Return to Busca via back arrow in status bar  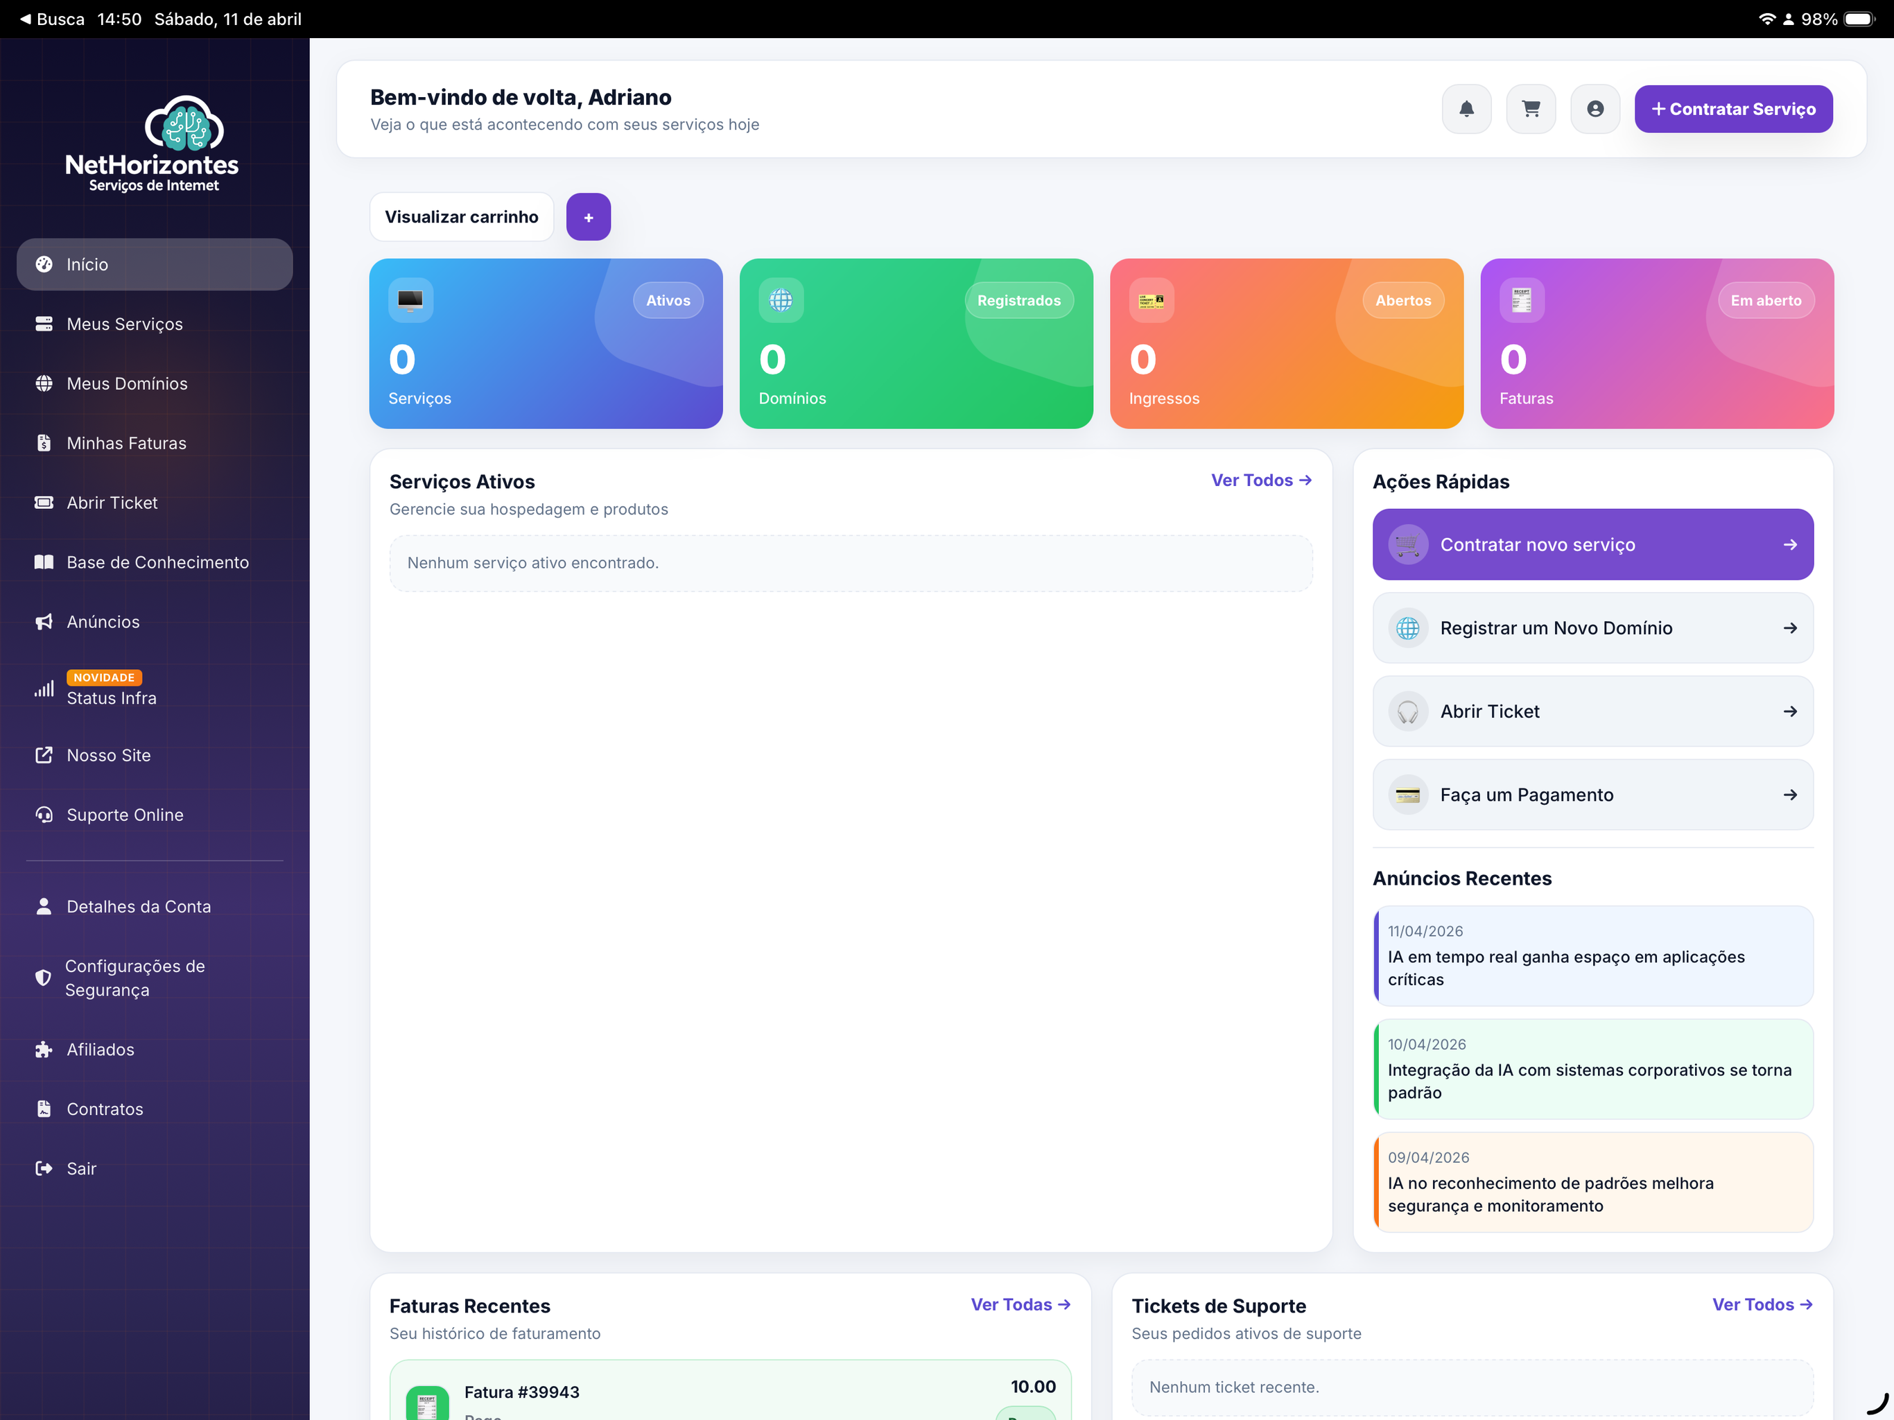coord(51,19)
